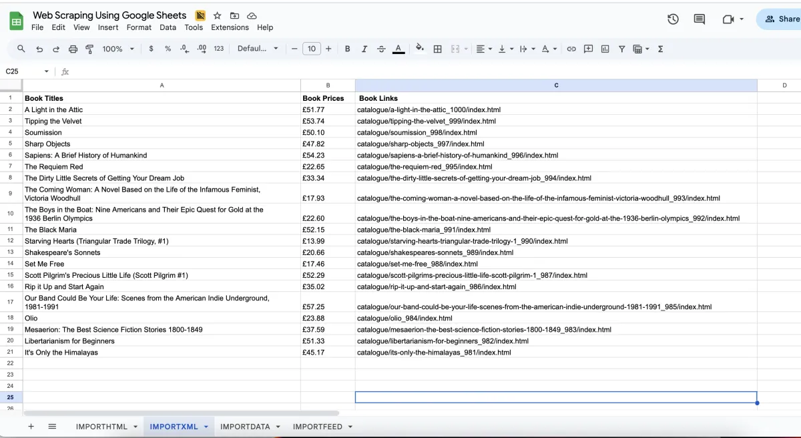Decrease font size with minus button

[x=294, y=49]
